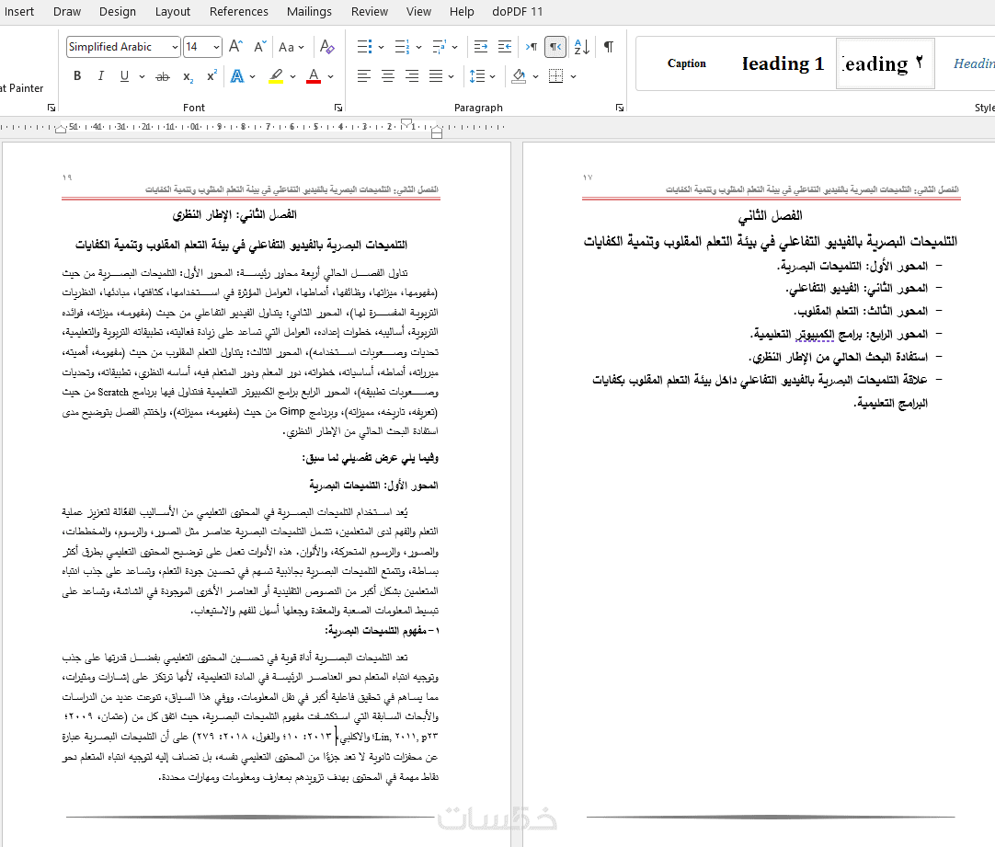Apply red font color
Image resolution: width=995 pixels, height=847 pixels.
coord(314,76)
